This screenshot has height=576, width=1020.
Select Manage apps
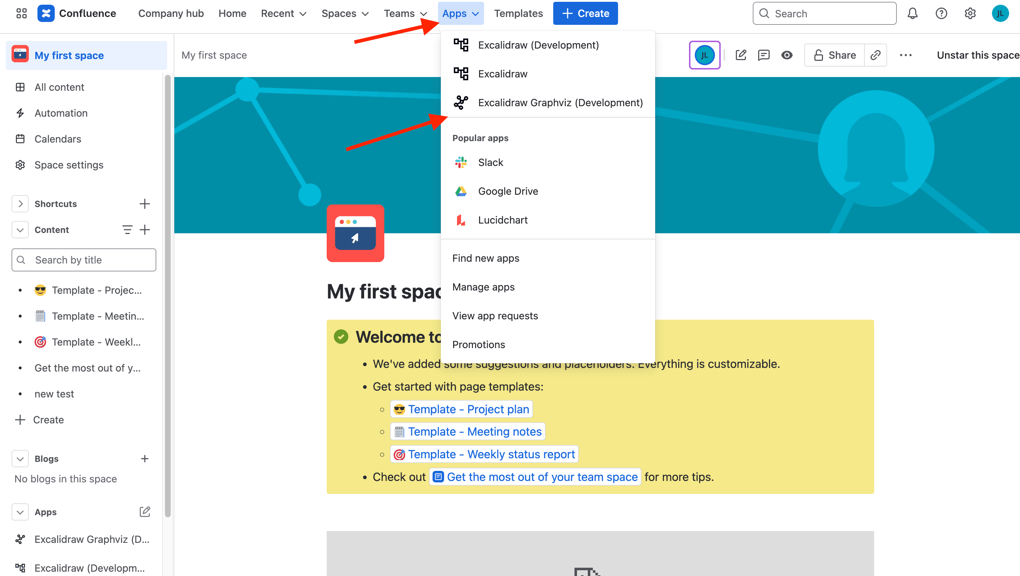[x=547, y=287]
